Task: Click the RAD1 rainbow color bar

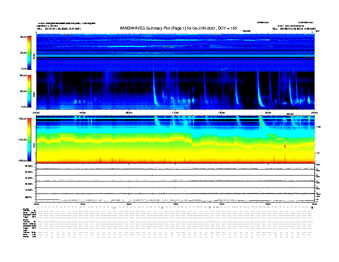Action: (x=29, y=91)
